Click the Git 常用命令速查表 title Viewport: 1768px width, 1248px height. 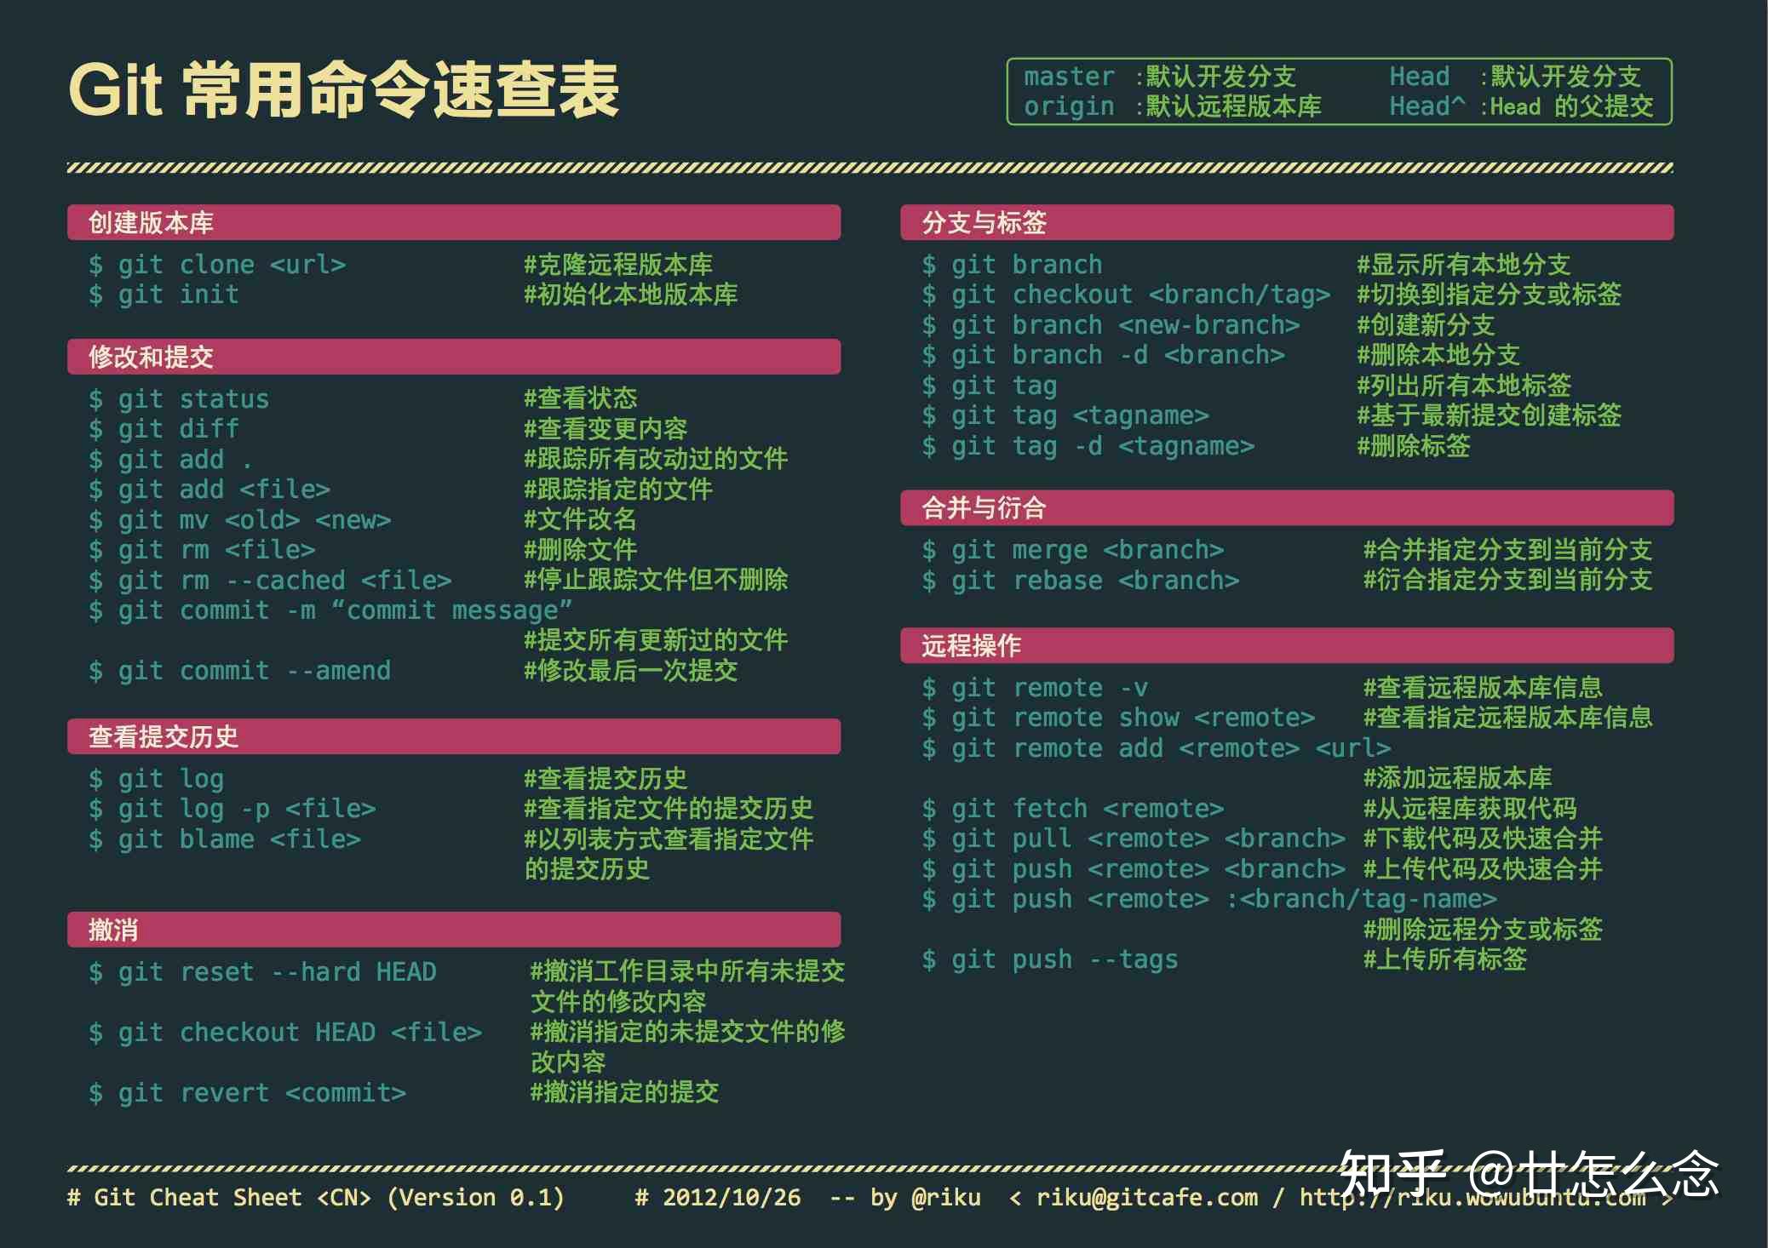pyautogui.click(x=343, y=90)
